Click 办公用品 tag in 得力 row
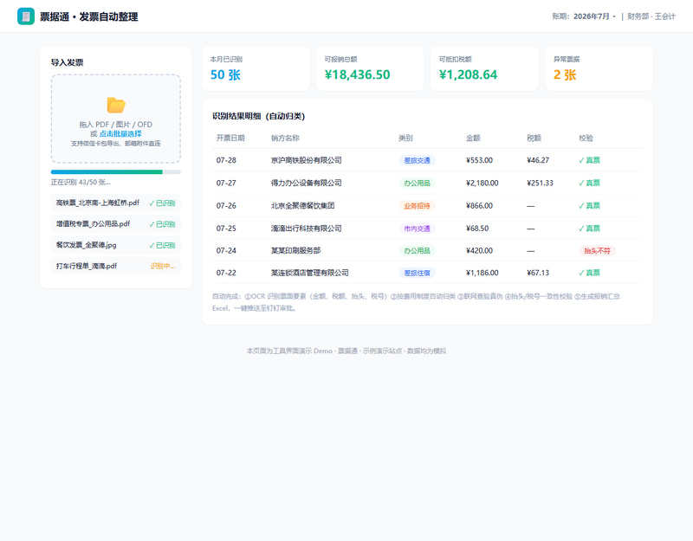 [x=417, y=183]
